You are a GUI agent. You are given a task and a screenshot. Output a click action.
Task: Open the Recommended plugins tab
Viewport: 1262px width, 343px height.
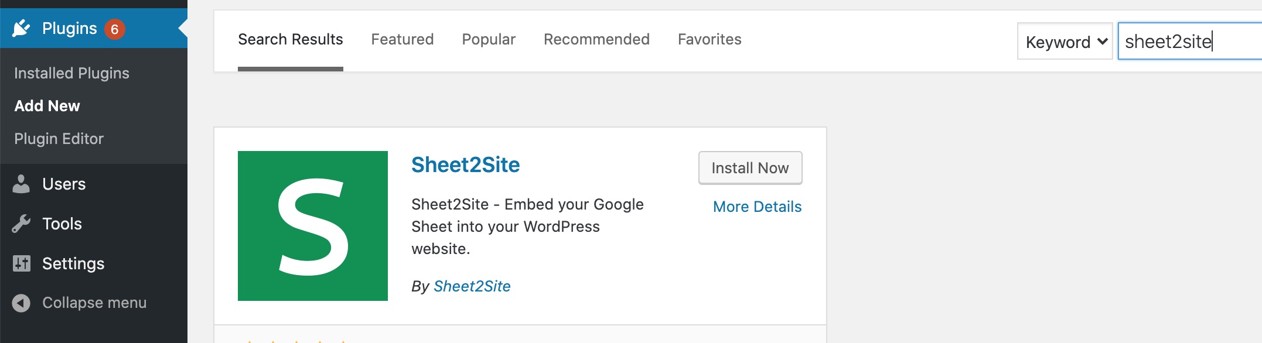(x=596, y=39)
